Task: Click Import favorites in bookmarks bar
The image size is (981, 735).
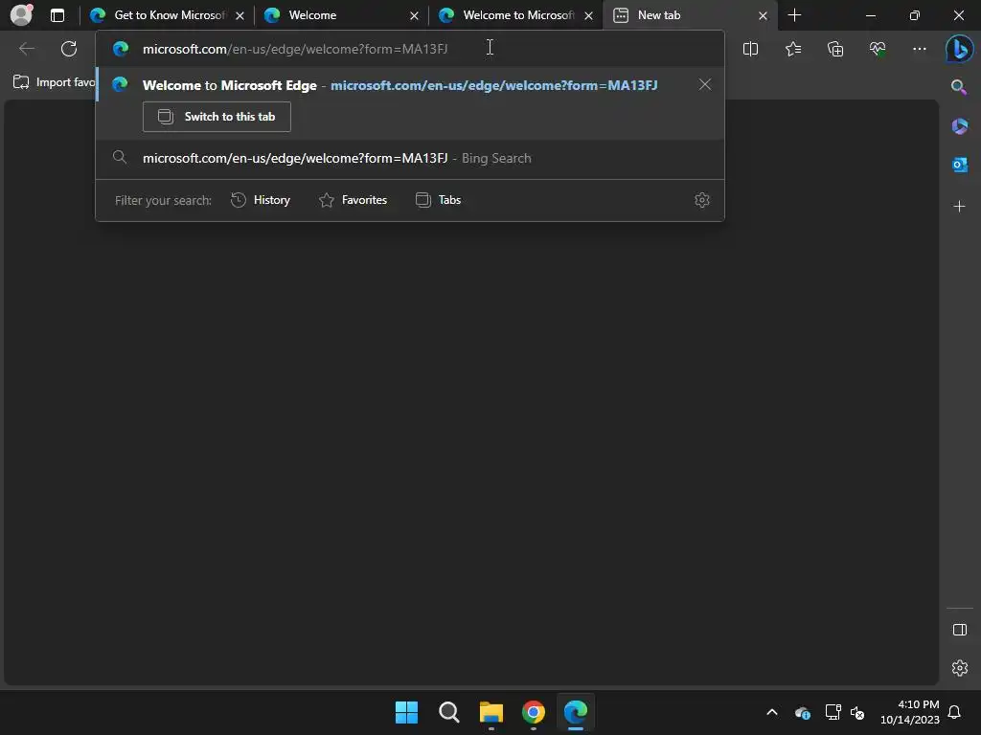Action: [x=55, y=82]
